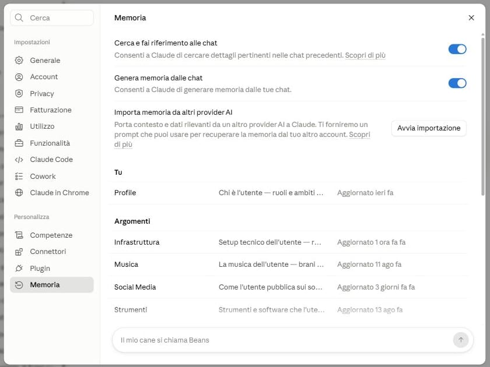Open the Infrastruttura topic row
Viewport: 490px width, 367px height.
pos(288,242)
